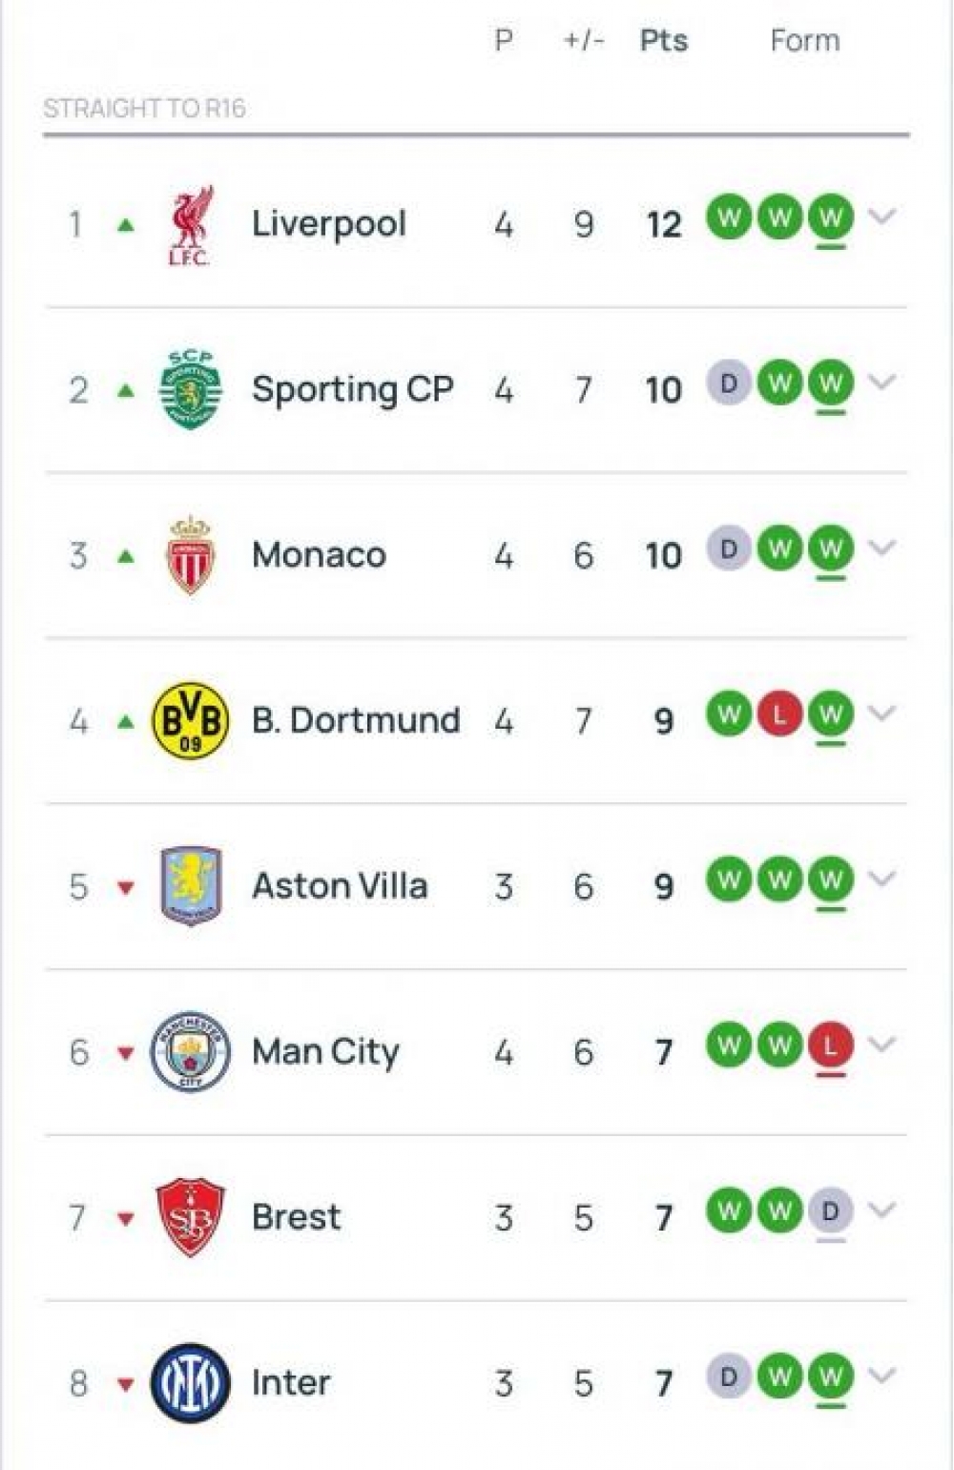This screenshot has height=1470, width=954.
Task: Click the Aston Villa club crest
Action: tap(191, 886)
